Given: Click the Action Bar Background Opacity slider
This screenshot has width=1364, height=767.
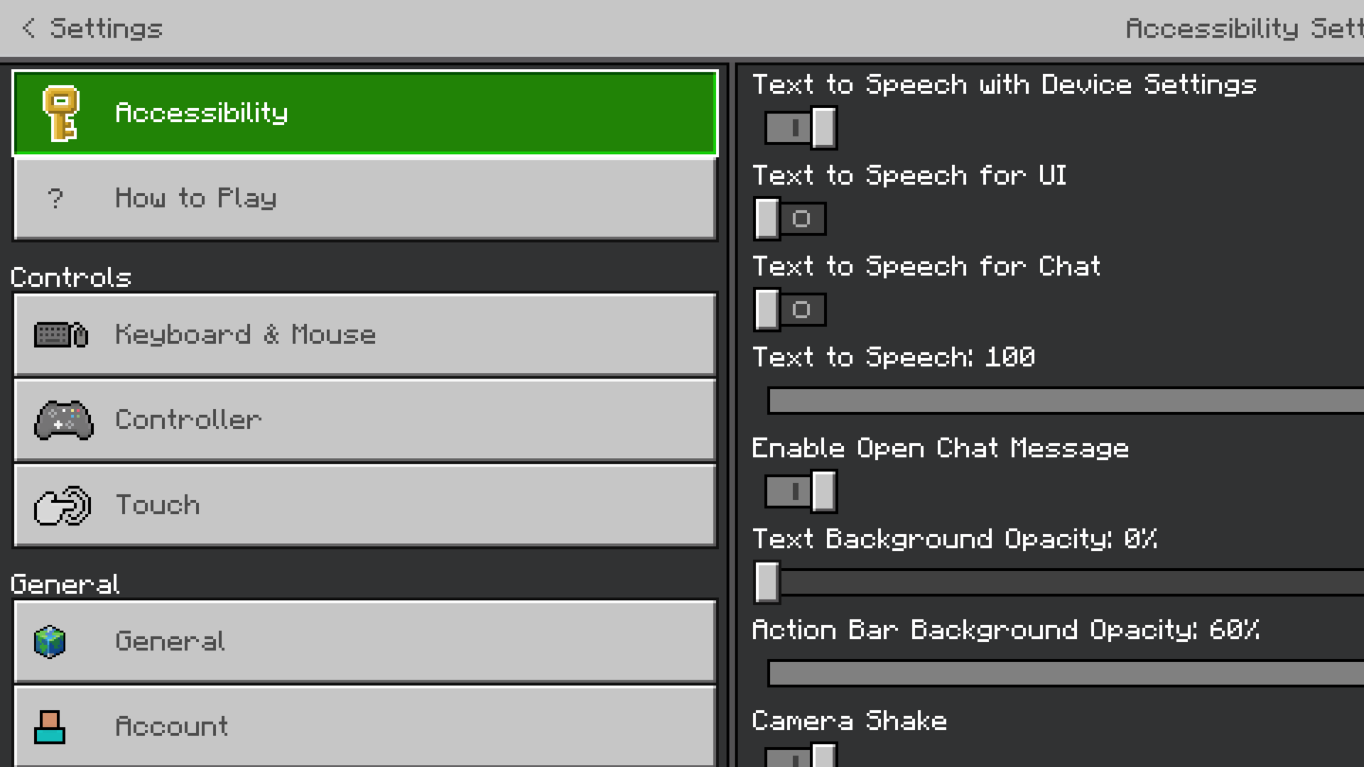Looking at the screenshot, I should [x=1066, y=673].
